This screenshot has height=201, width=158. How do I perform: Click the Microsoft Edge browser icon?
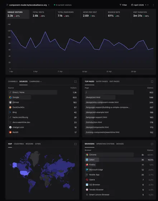coord(87,170)
